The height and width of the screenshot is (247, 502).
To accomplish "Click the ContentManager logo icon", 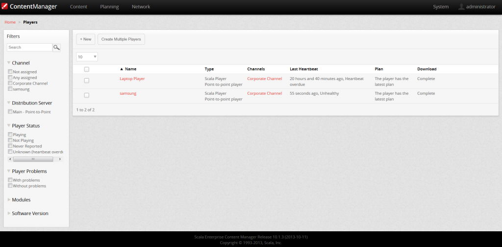I will coord(4,6).
